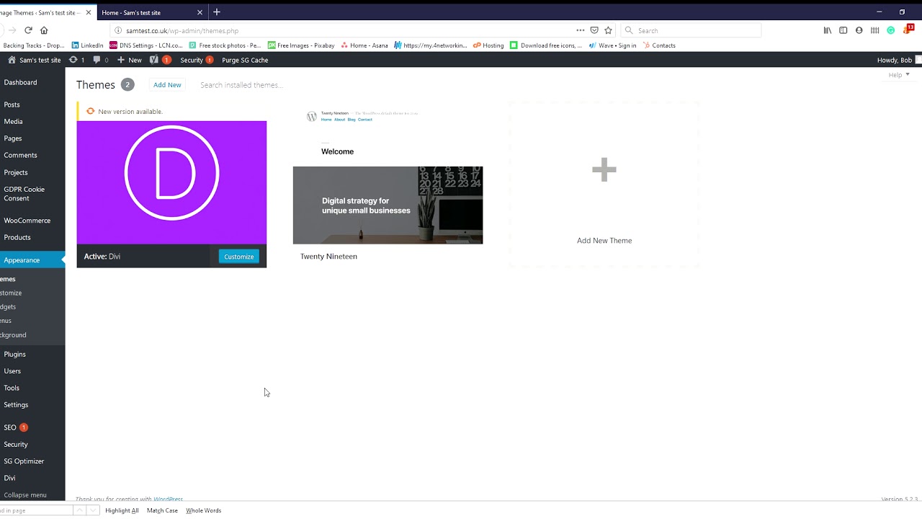Screen dimensions: 922x519
Task: Open a new browser tab with plus
Action: 216,12
